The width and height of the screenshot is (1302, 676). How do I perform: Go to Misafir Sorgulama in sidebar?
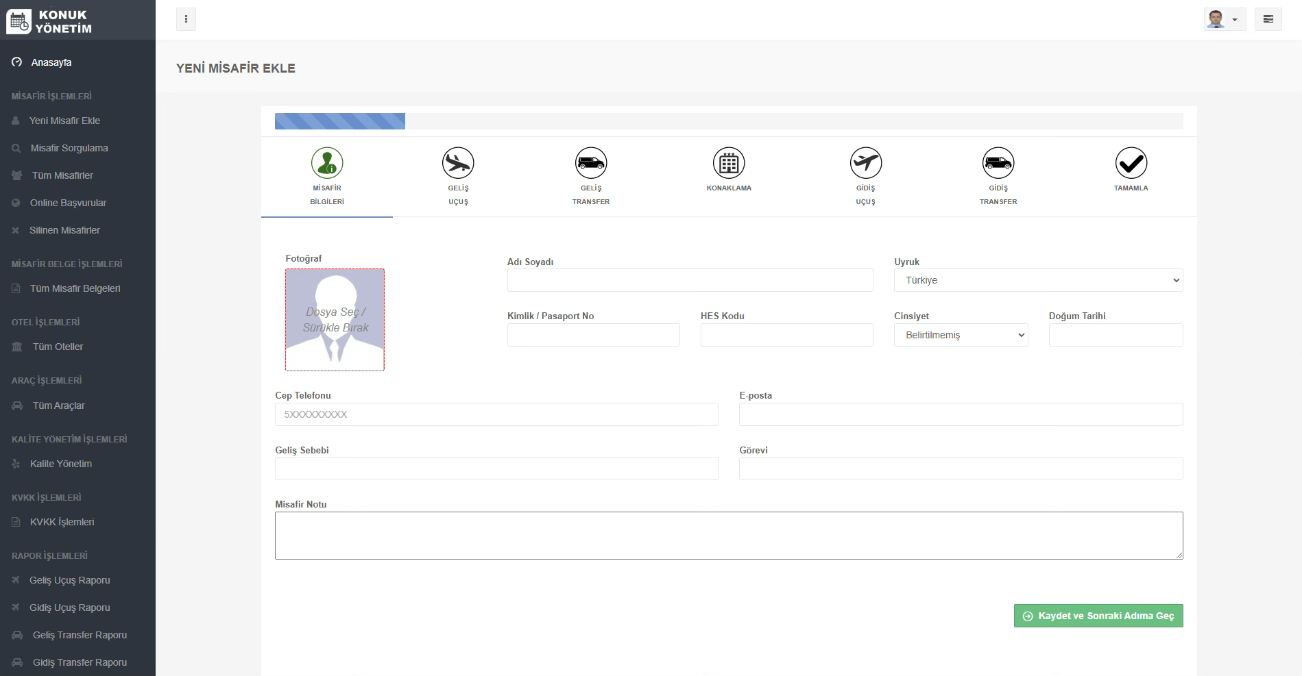(x=69, y=148)
